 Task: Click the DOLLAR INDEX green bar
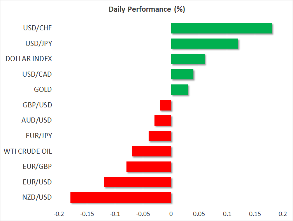tap(188, 59)
